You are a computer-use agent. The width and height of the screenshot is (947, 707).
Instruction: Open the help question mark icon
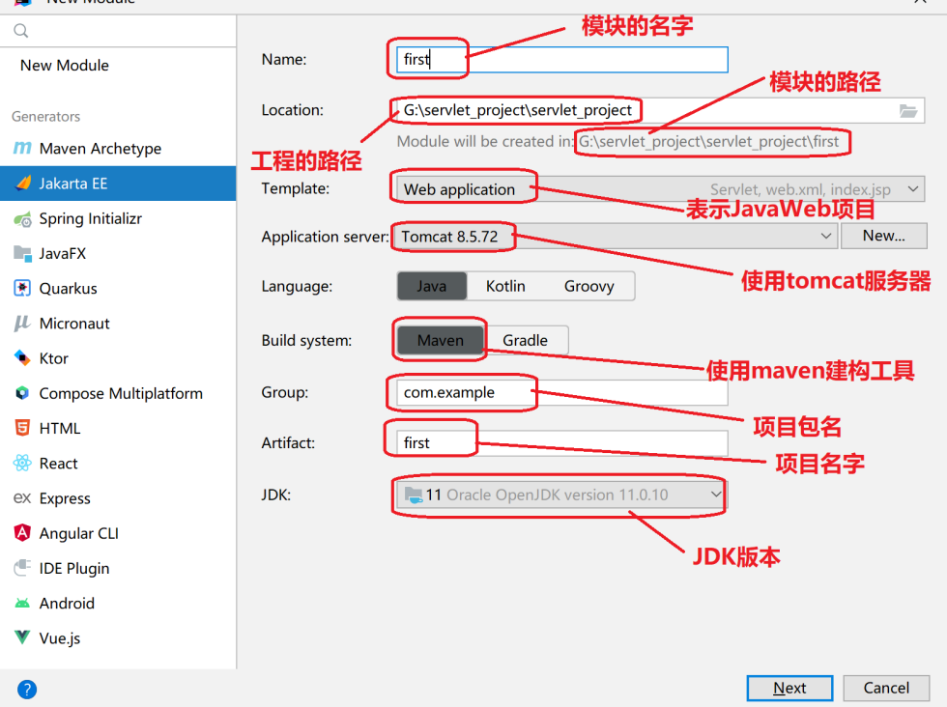27,689
